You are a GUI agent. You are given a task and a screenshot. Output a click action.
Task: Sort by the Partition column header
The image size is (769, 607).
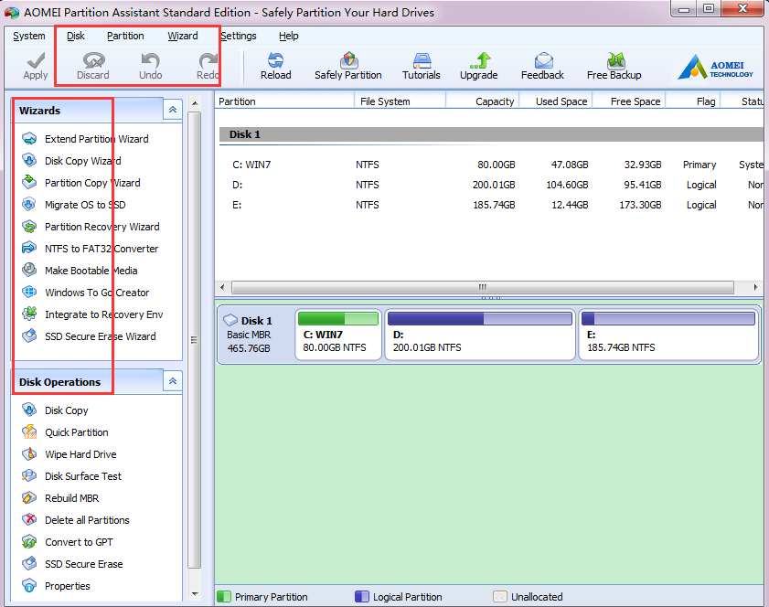tap(284, 101)
